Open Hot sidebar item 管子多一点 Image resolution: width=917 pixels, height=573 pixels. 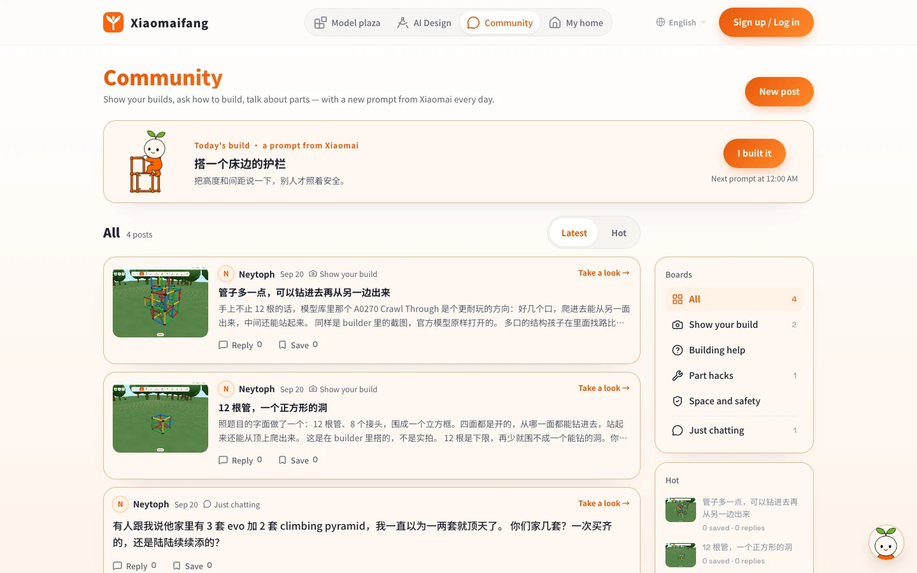(x=734, y=514)
